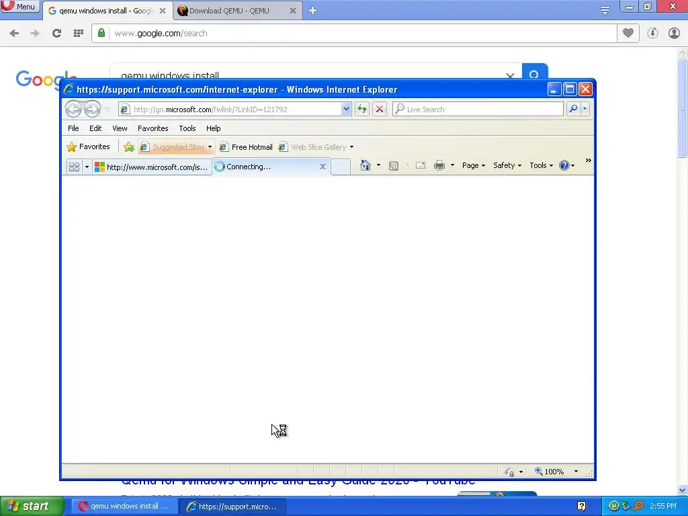The image size is (688, 516).
Task: Click the RSS Feeds icon
Action: coord(394,165)
